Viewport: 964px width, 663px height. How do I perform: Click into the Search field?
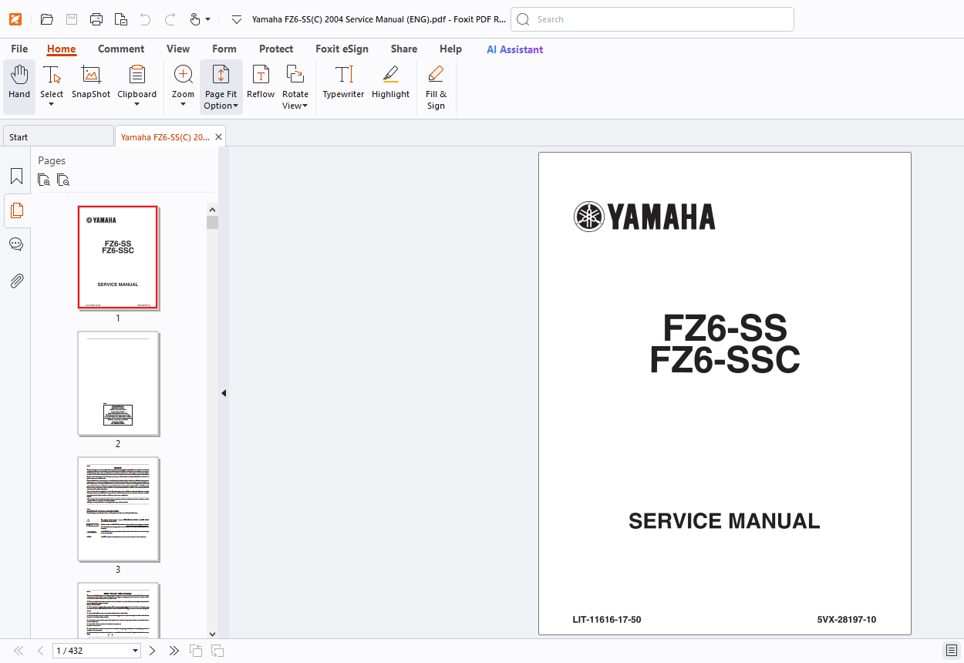pos(652,19)
